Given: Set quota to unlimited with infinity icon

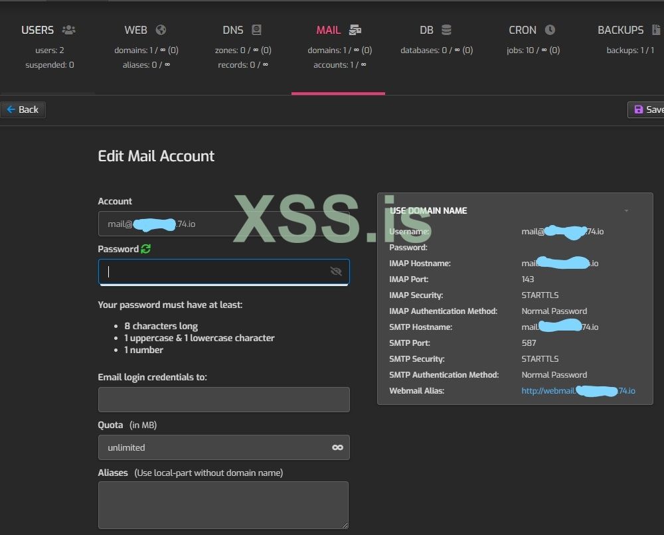Looking at the screenshot, I should click(x=337, y=447).
